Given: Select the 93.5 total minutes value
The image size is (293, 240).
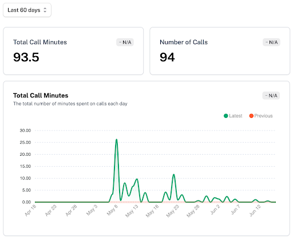Looking at the screenshot, I should pos(26,57).
